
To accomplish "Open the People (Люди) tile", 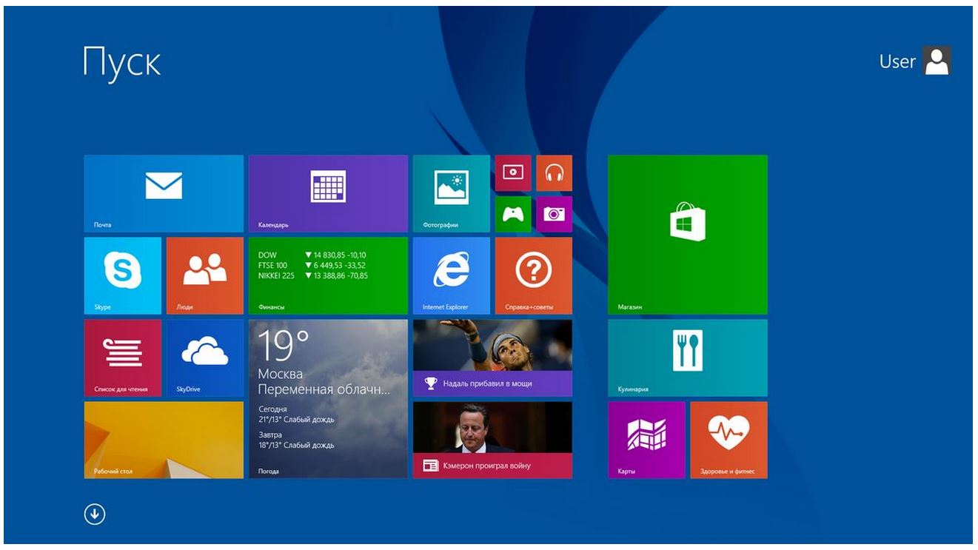I will pos(205,276).
